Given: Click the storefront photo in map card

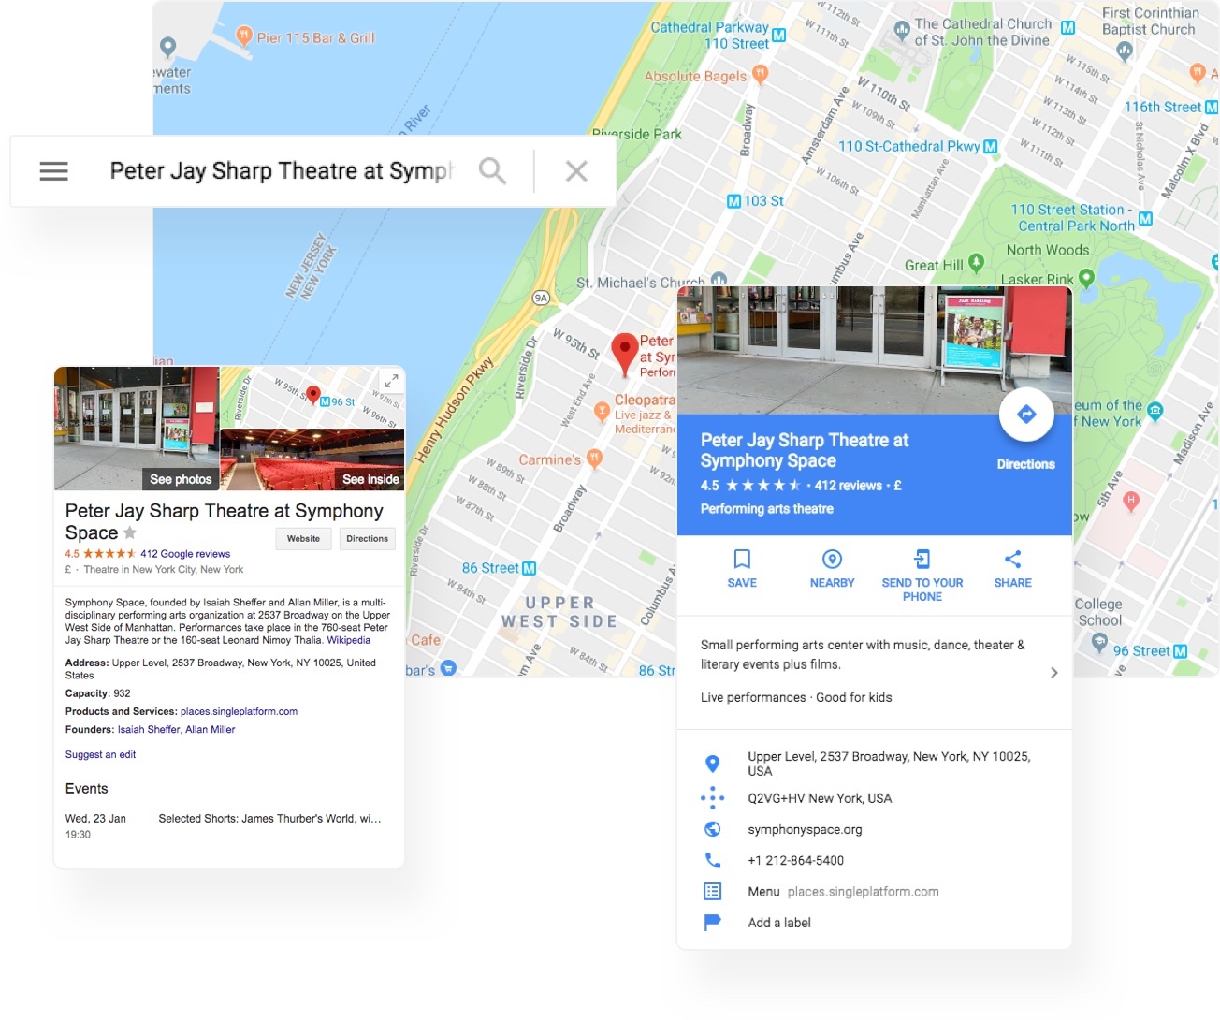Looking at the screenshot, I should (x=875, y=350).
